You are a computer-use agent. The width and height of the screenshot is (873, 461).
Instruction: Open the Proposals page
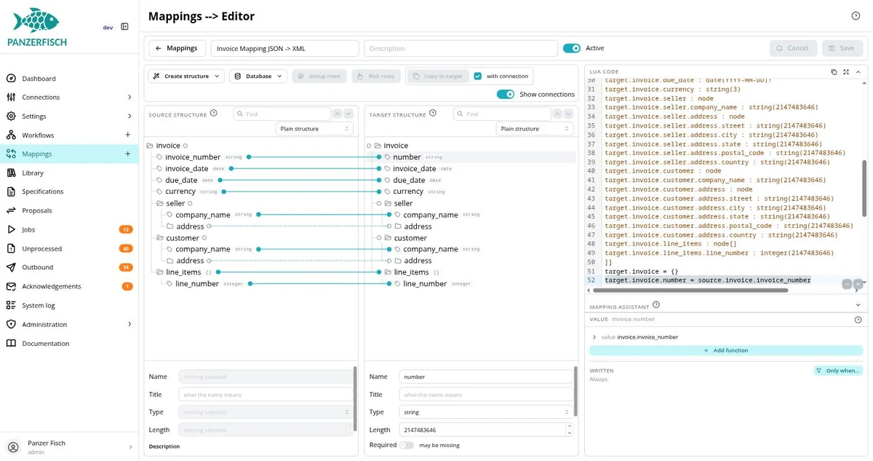pyautogui.click(x=36, y=210)
